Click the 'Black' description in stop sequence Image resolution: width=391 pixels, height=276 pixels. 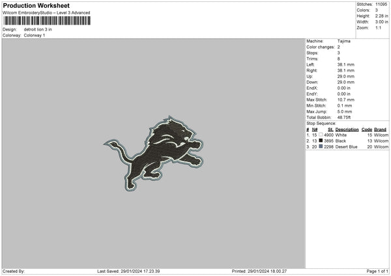click(341, 141)
